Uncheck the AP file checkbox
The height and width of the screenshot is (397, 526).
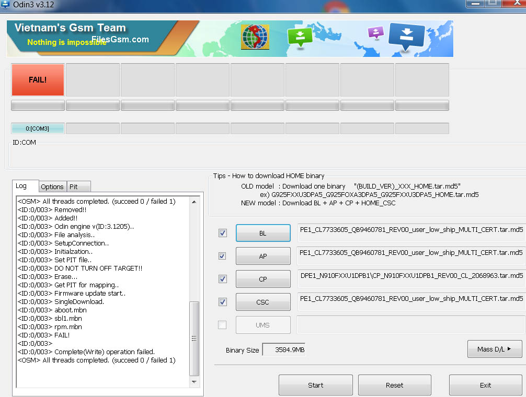click(223, 256)
